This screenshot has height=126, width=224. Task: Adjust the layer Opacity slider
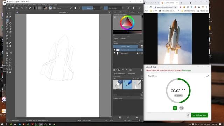click(x=126, y=47)
